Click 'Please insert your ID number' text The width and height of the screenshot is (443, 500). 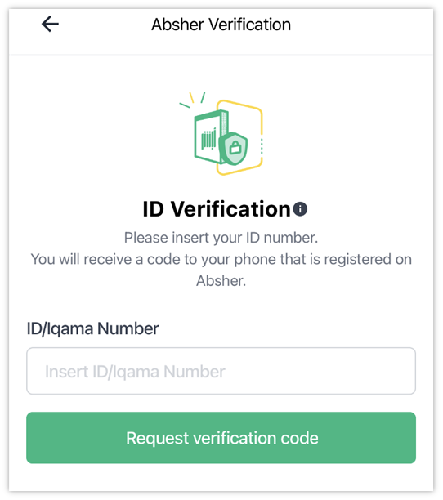[x=221, y=238]
